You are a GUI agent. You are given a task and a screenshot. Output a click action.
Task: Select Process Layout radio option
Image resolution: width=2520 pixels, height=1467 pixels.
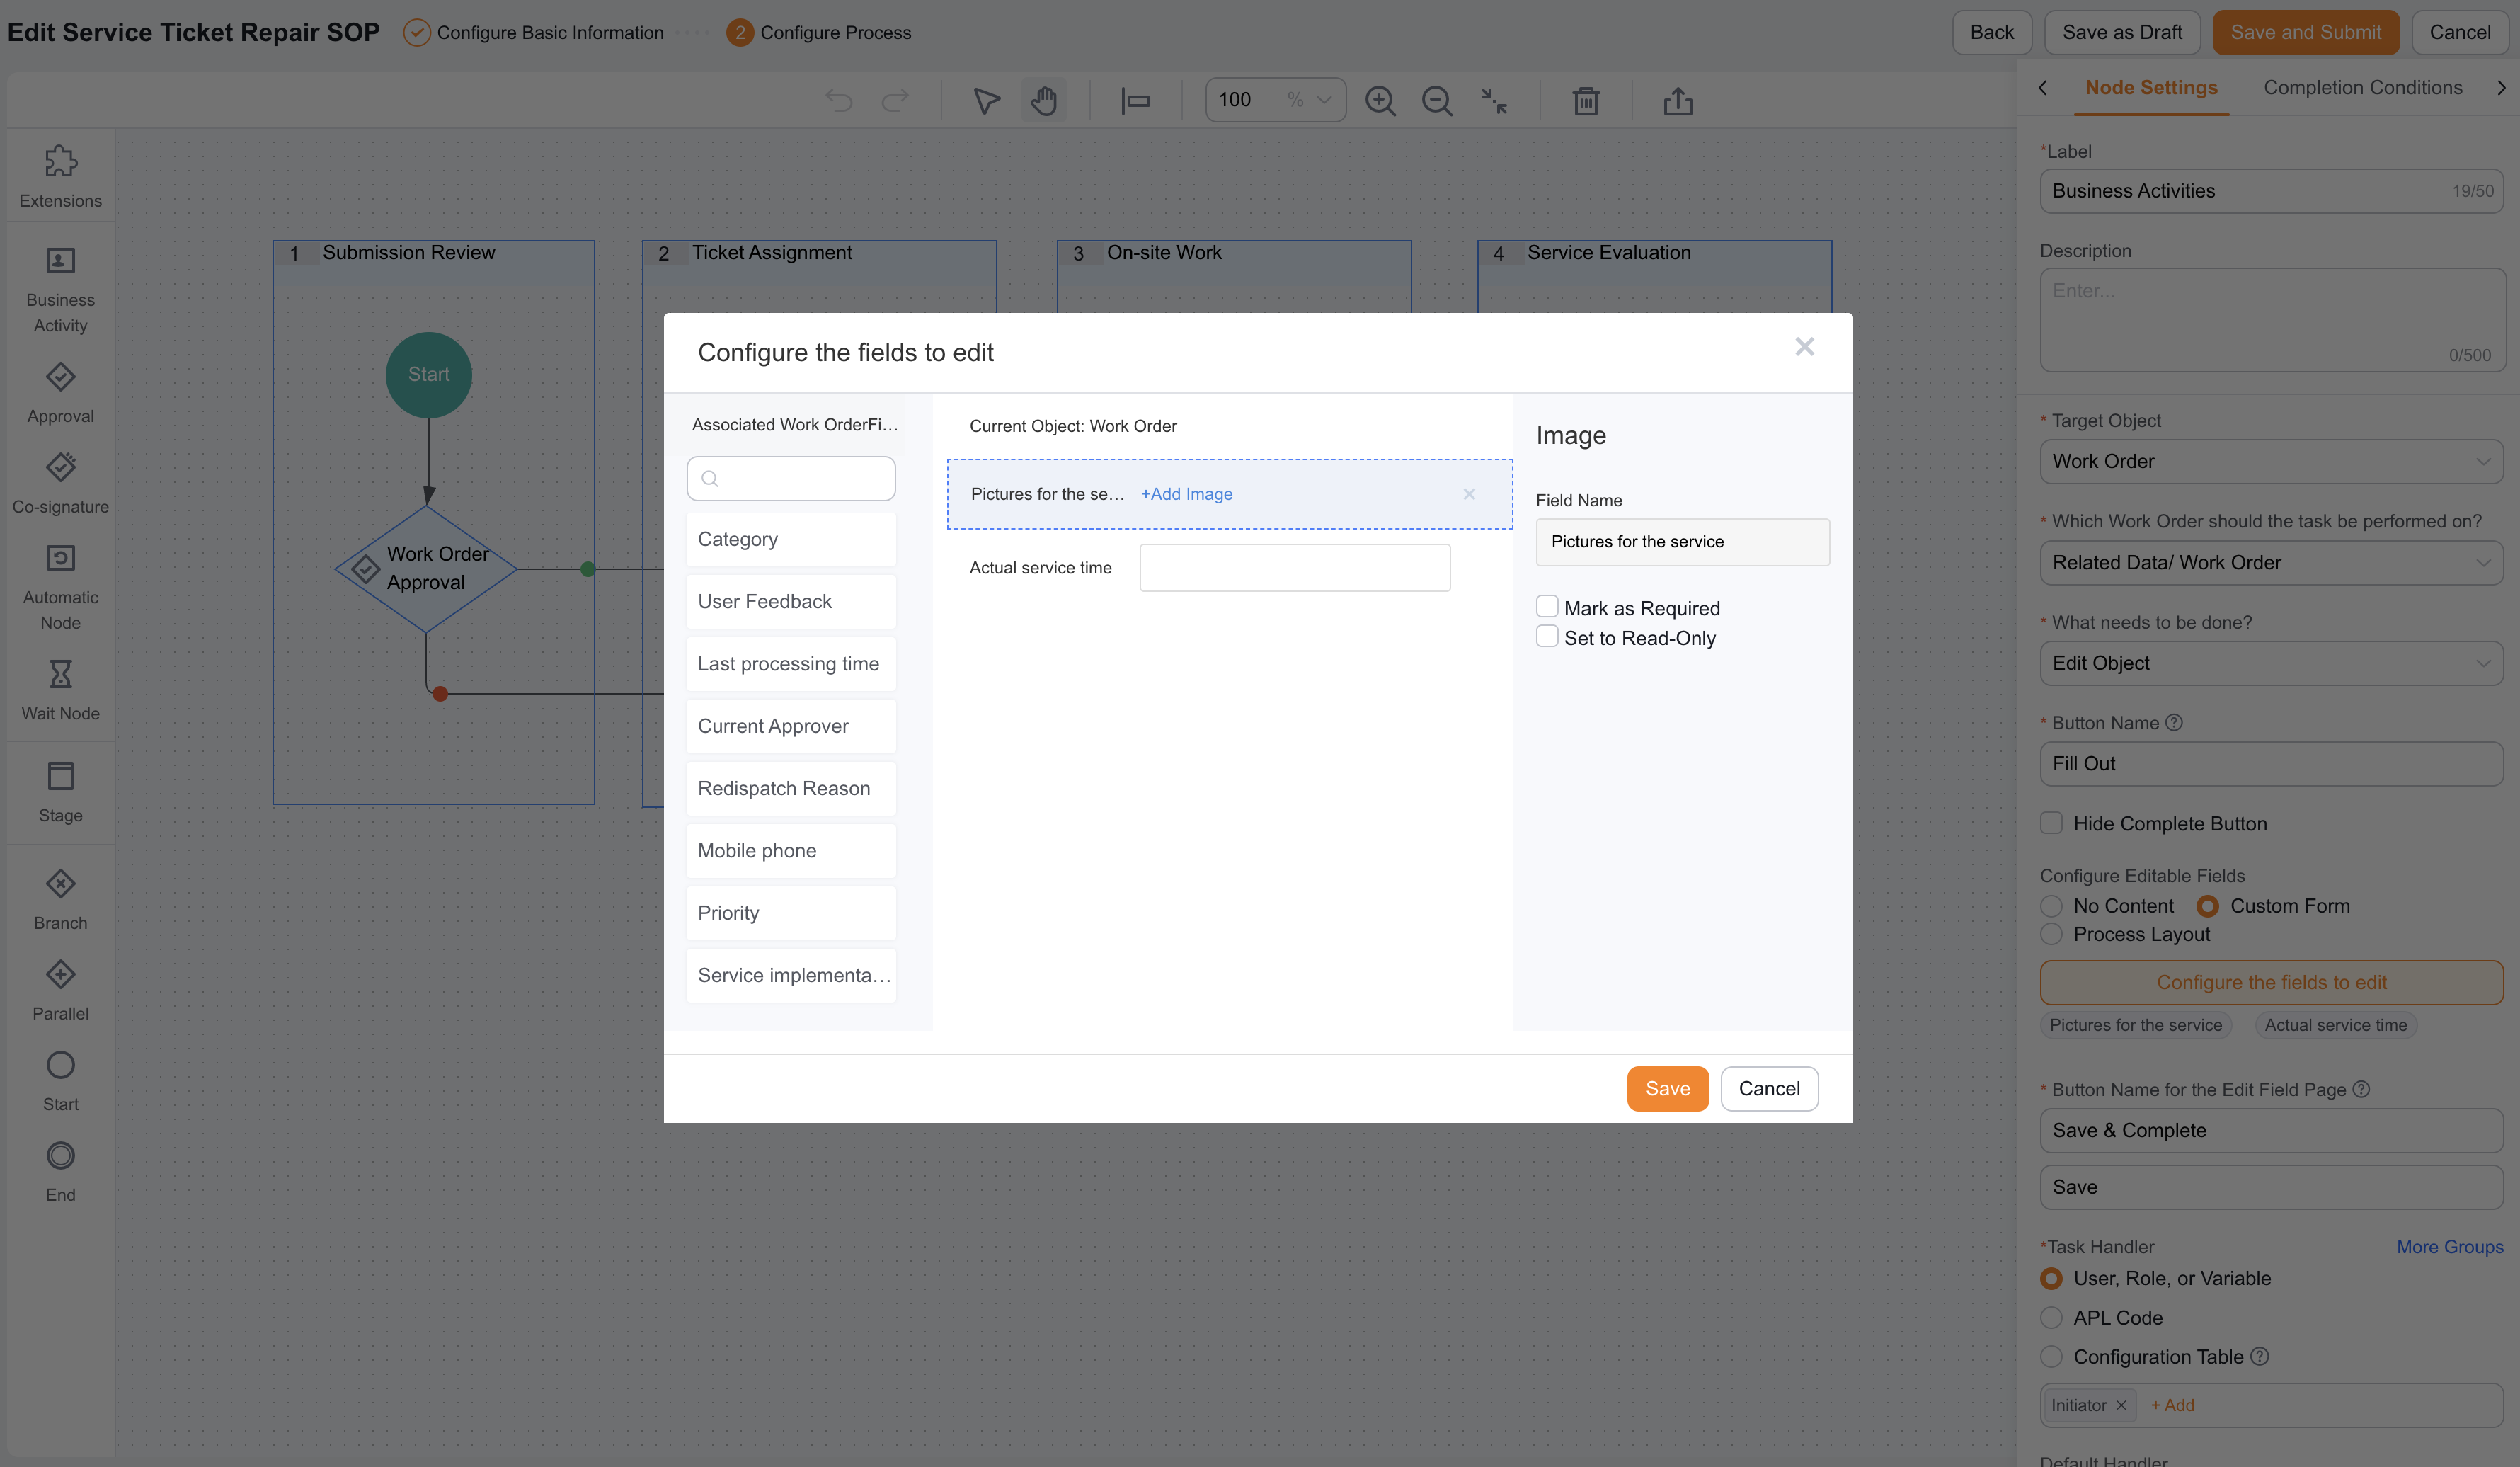coord(2051,934)
